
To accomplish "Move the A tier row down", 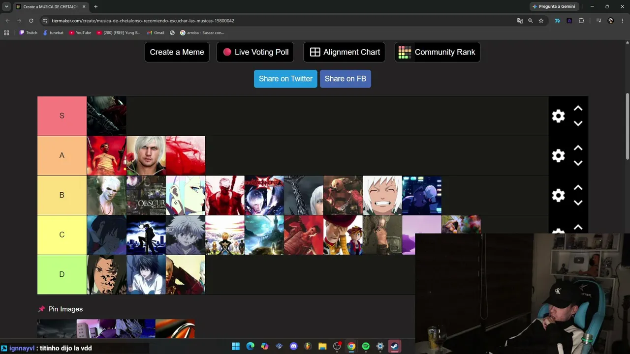I will coord(578,163).
